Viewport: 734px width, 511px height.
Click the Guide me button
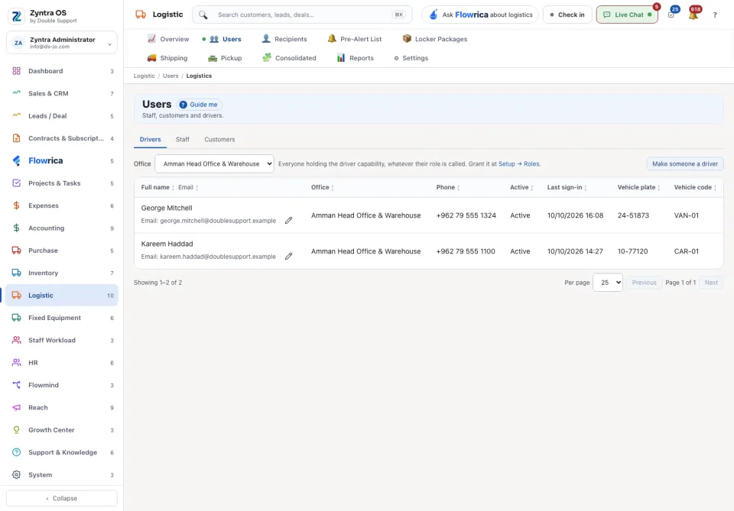click(x=199, y=105)
